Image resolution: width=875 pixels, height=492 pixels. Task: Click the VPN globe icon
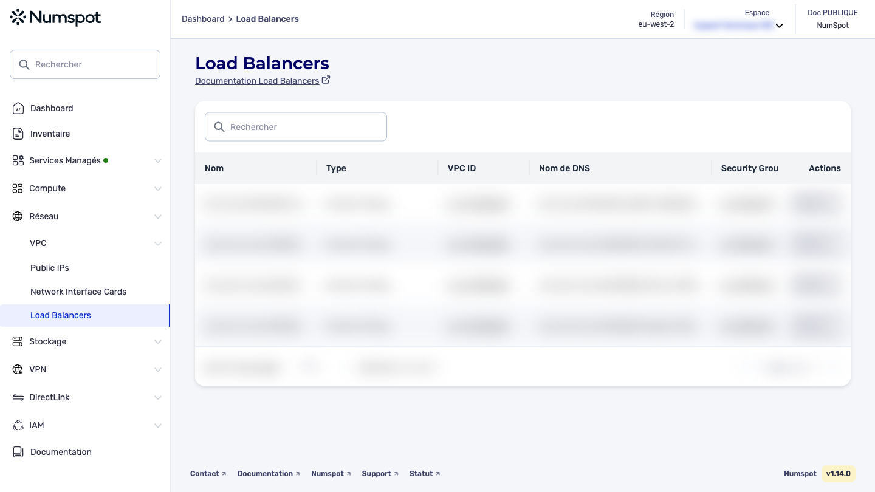pyautogui.click(x=18, y=369)
